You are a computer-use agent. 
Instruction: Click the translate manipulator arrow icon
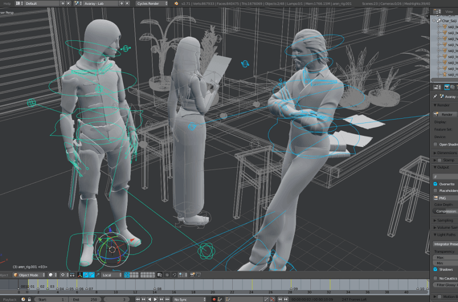[86, 275]
